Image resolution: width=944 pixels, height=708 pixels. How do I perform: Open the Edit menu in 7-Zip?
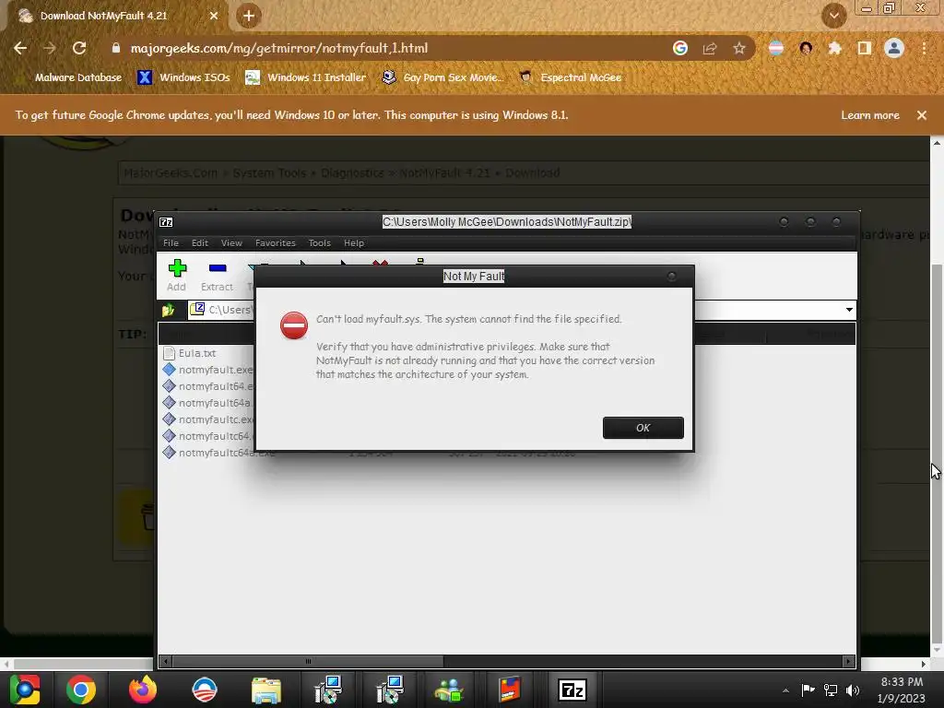(x=200, y=243)
